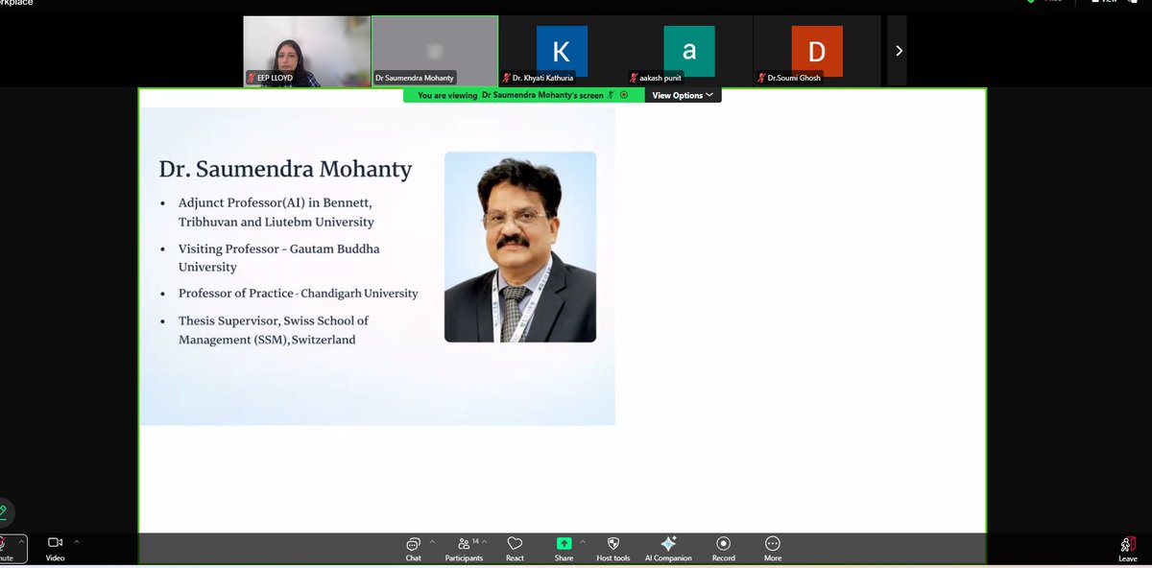Select aakash punit's participant tile
Screen dimensions: 1152x568
coord(689,51)
